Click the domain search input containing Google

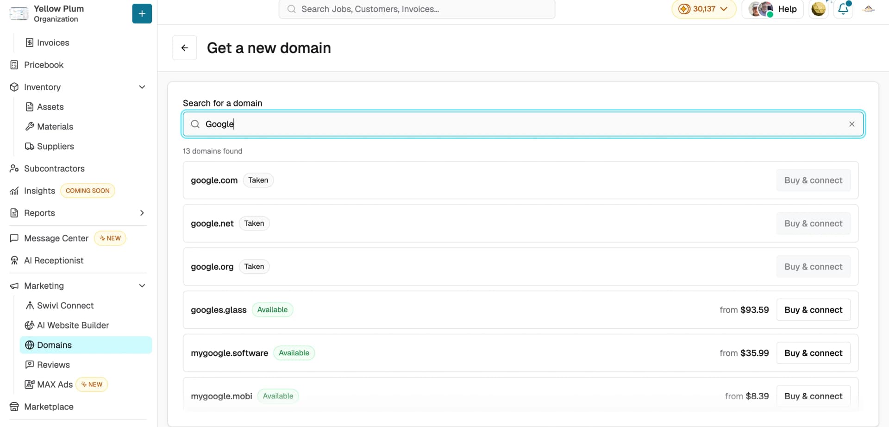click(523, 124)
